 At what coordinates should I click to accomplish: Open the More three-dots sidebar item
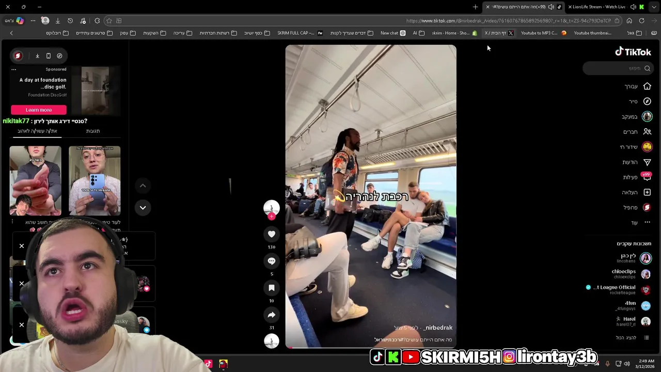(x=647, y=222)
